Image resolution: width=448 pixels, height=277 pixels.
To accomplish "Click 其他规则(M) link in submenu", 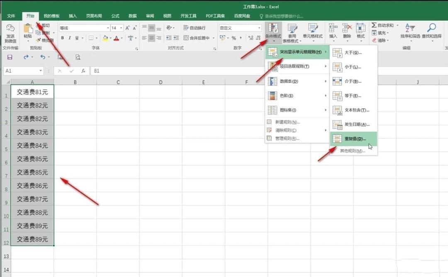I will pos(353,151).
